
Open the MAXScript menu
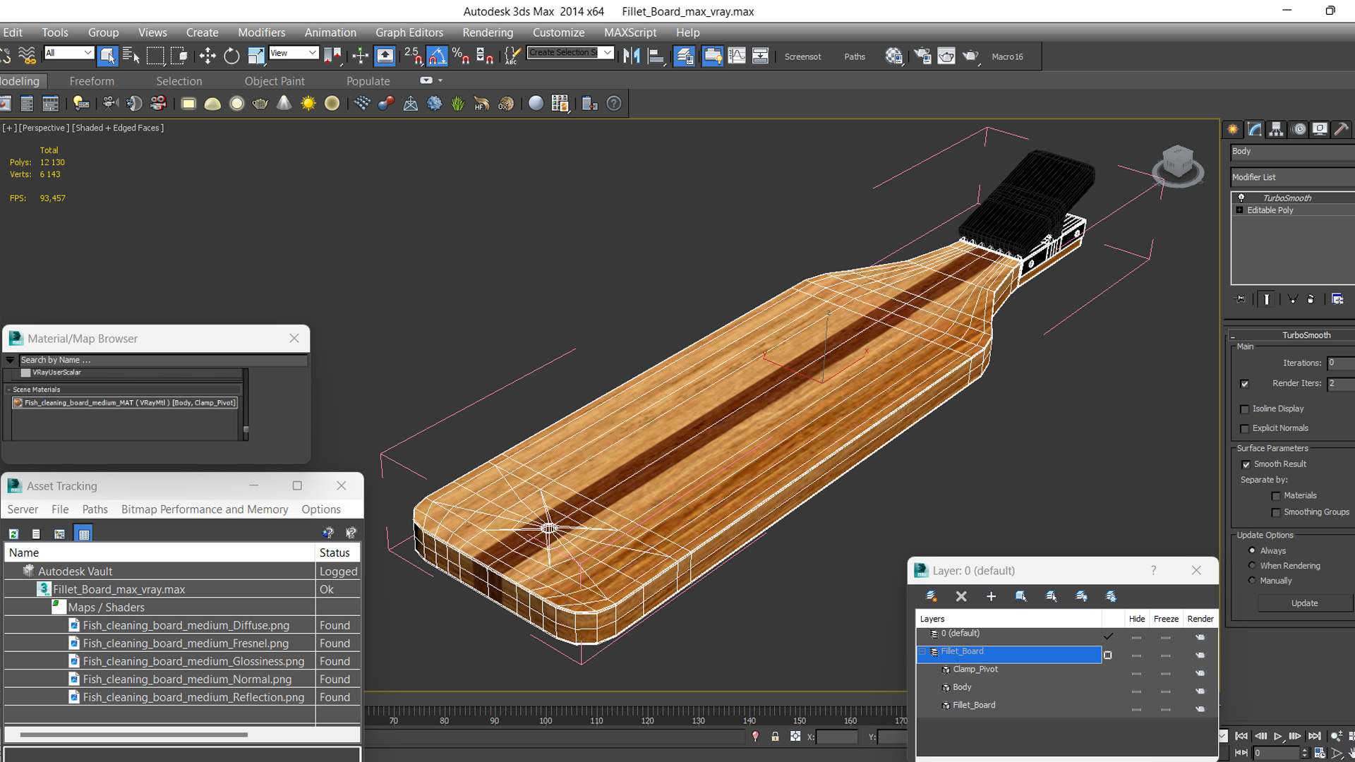pyautogui.click(x=630, y=32)
